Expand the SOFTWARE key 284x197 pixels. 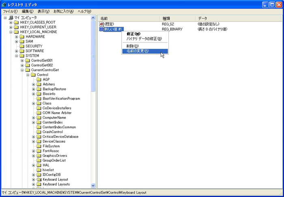coord(17,51)
